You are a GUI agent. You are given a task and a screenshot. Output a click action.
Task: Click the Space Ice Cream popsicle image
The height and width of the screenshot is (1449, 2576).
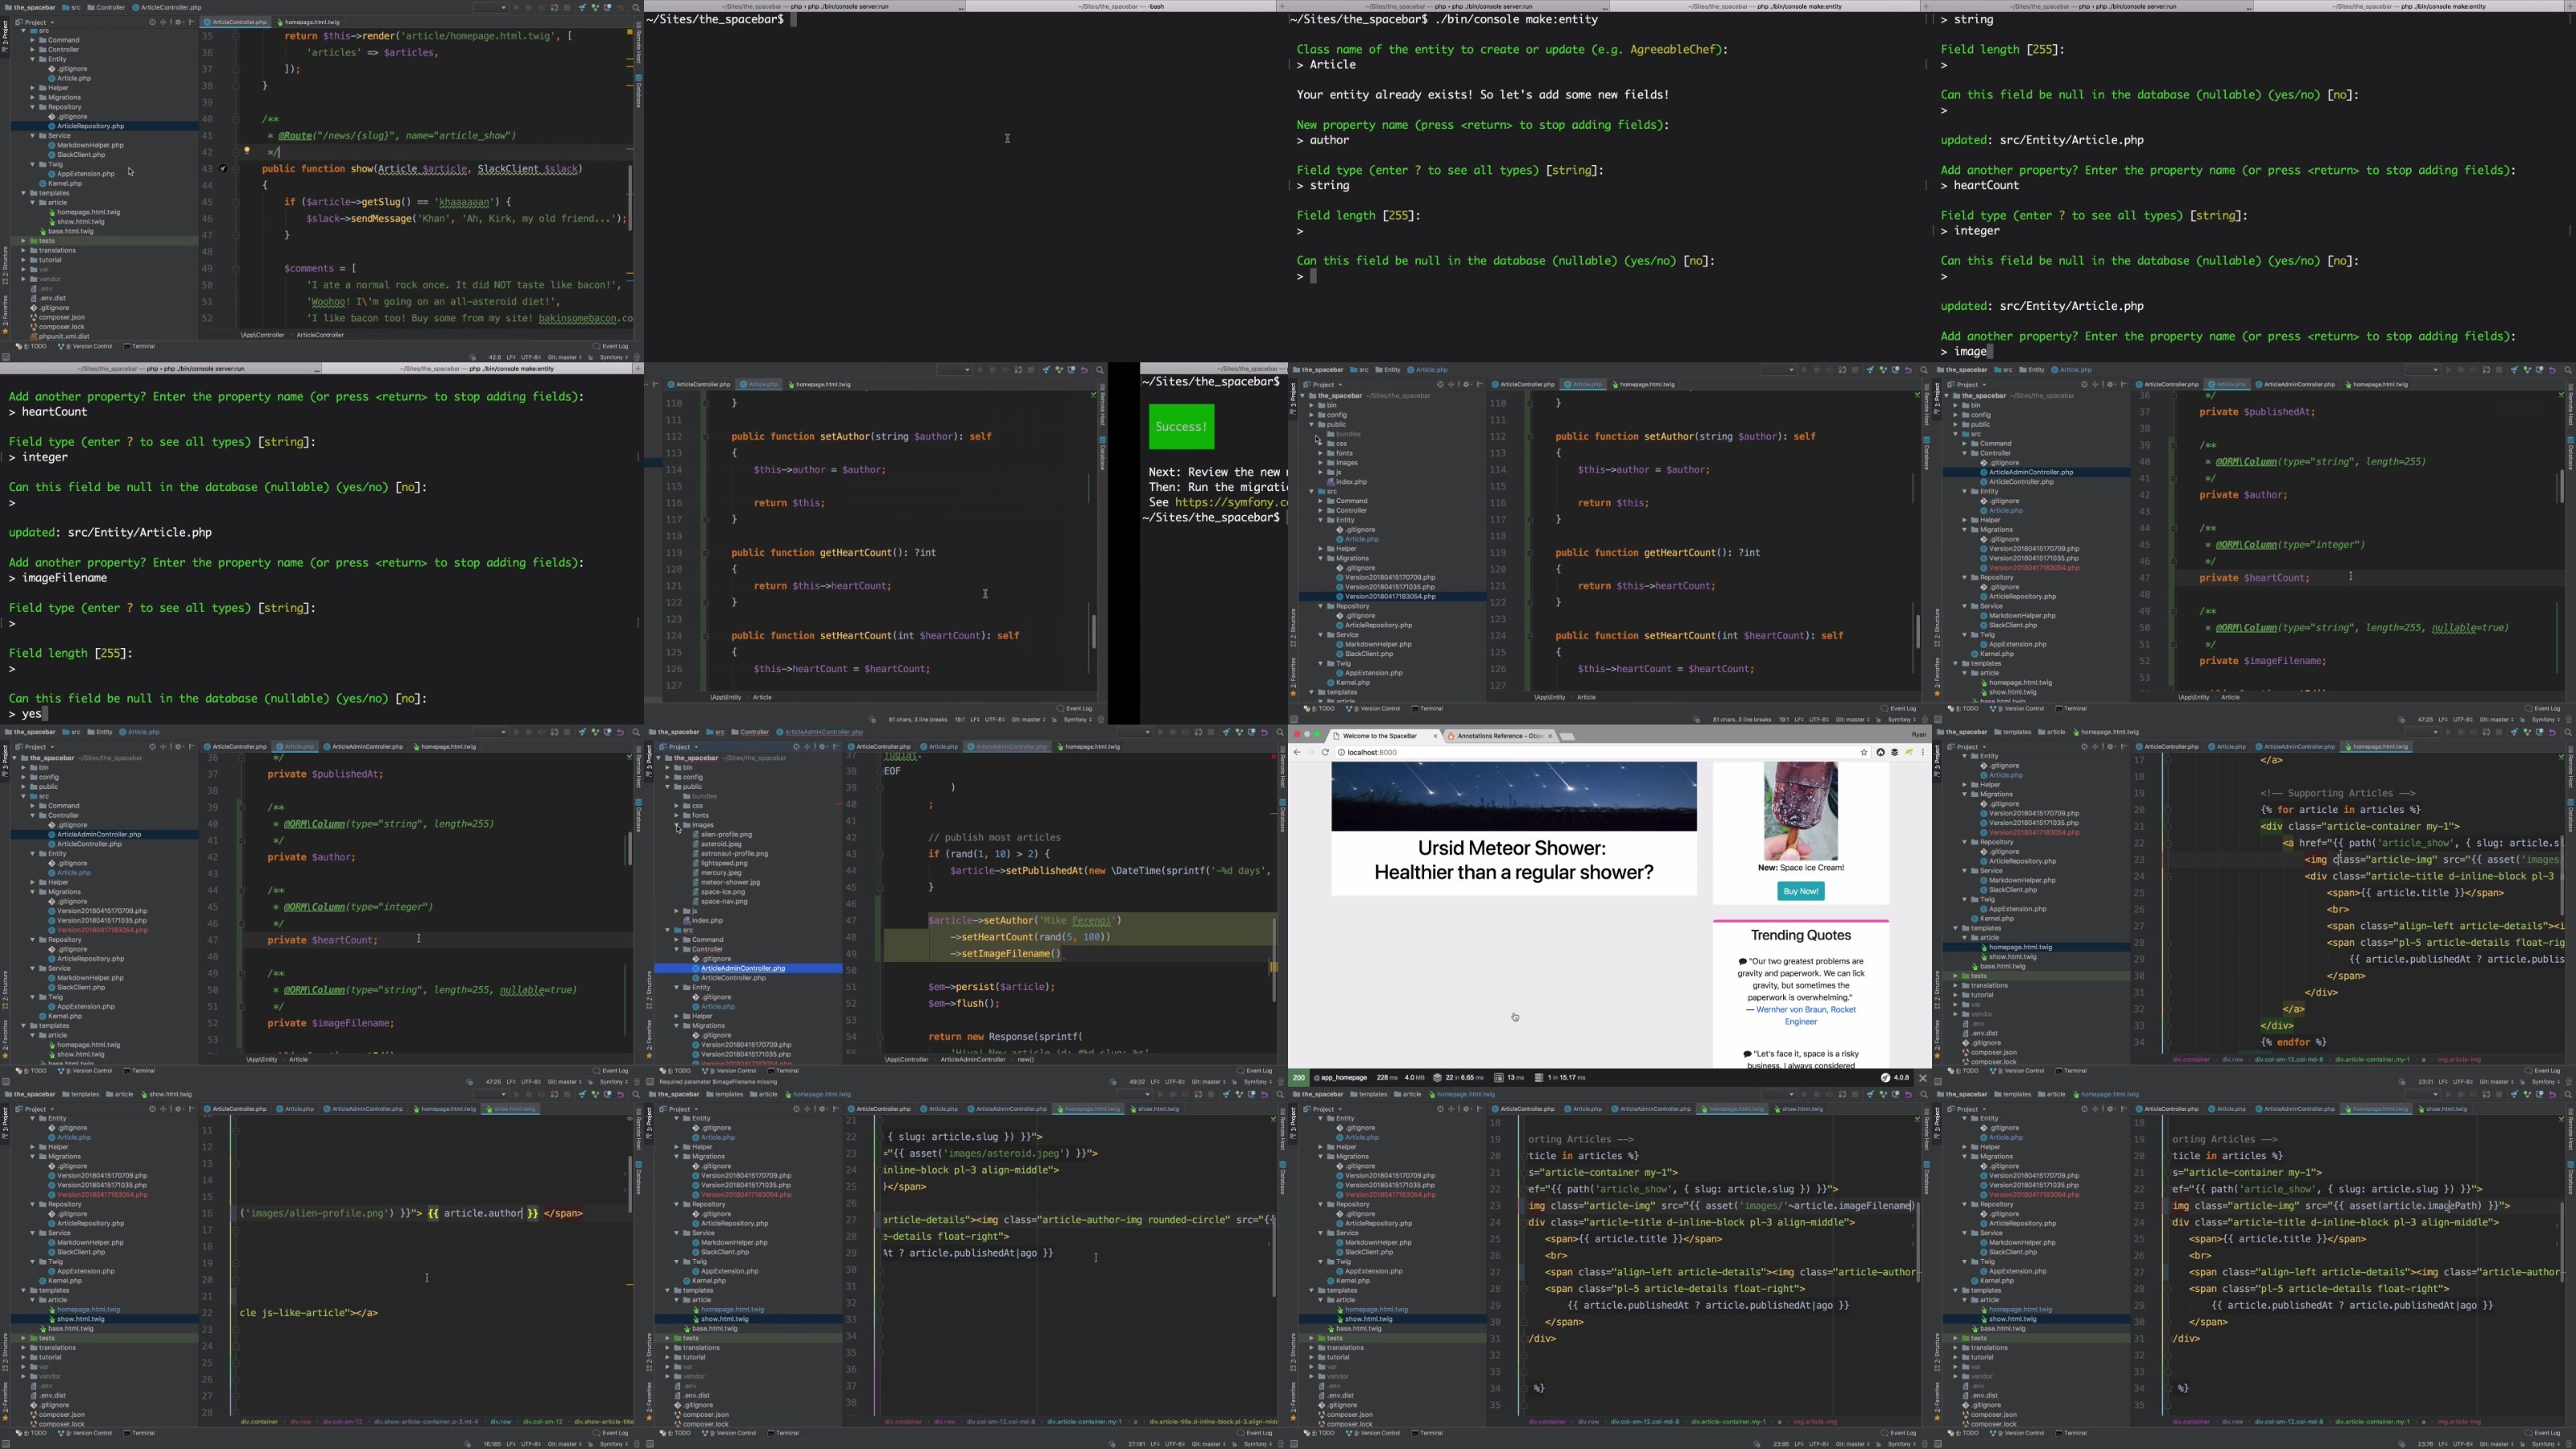click(1800, 810)
